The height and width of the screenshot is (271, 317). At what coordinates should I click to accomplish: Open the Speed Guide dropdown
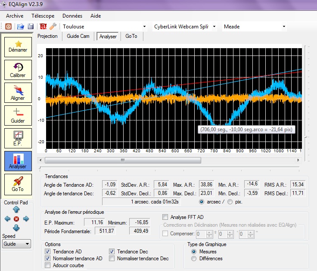point(16,244)
